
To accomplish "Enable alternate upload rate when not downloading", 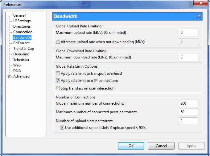I will (x=58, y=42).
